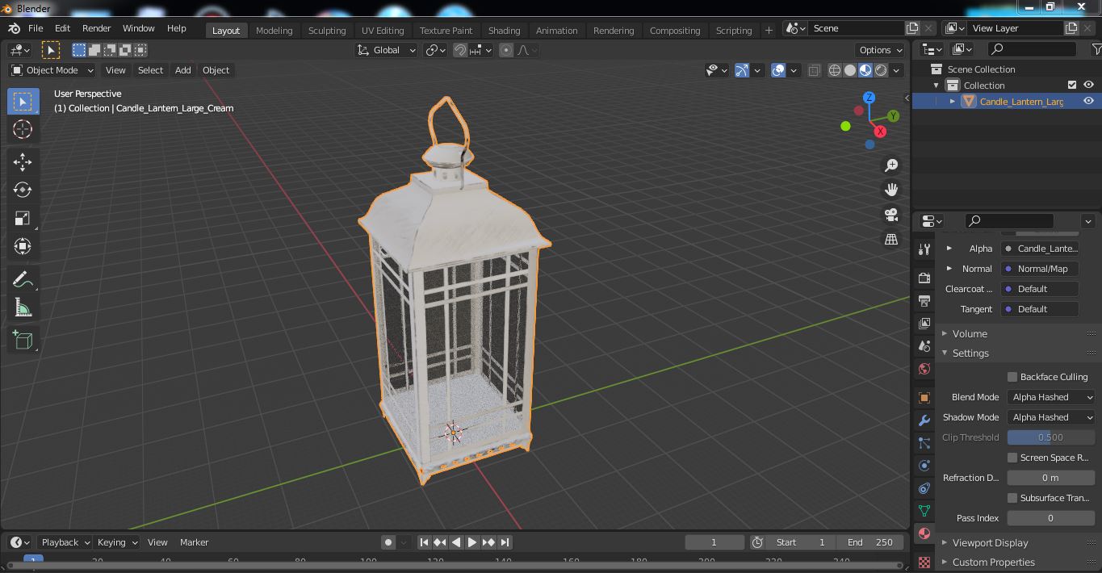
Task: Open Object Mode selector dropdown
Action: pyautogui.click(x=52, y=70)
